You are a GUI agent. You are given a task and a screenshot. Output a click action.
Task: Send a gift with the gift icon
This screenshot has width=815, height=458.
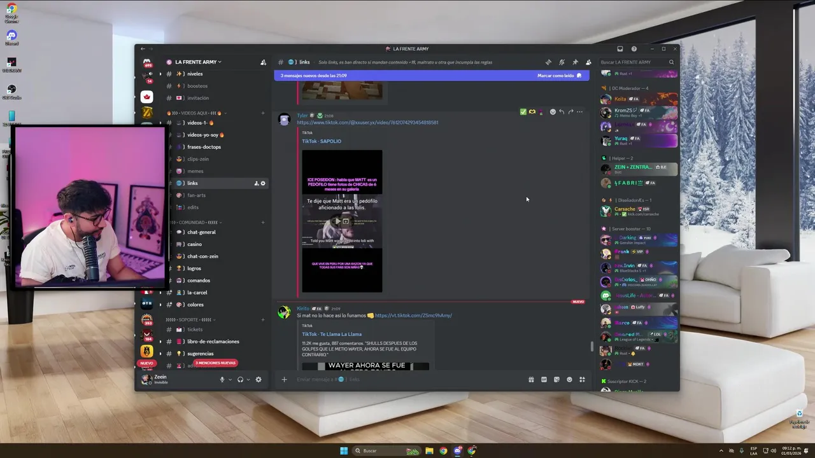coord(531,380)
